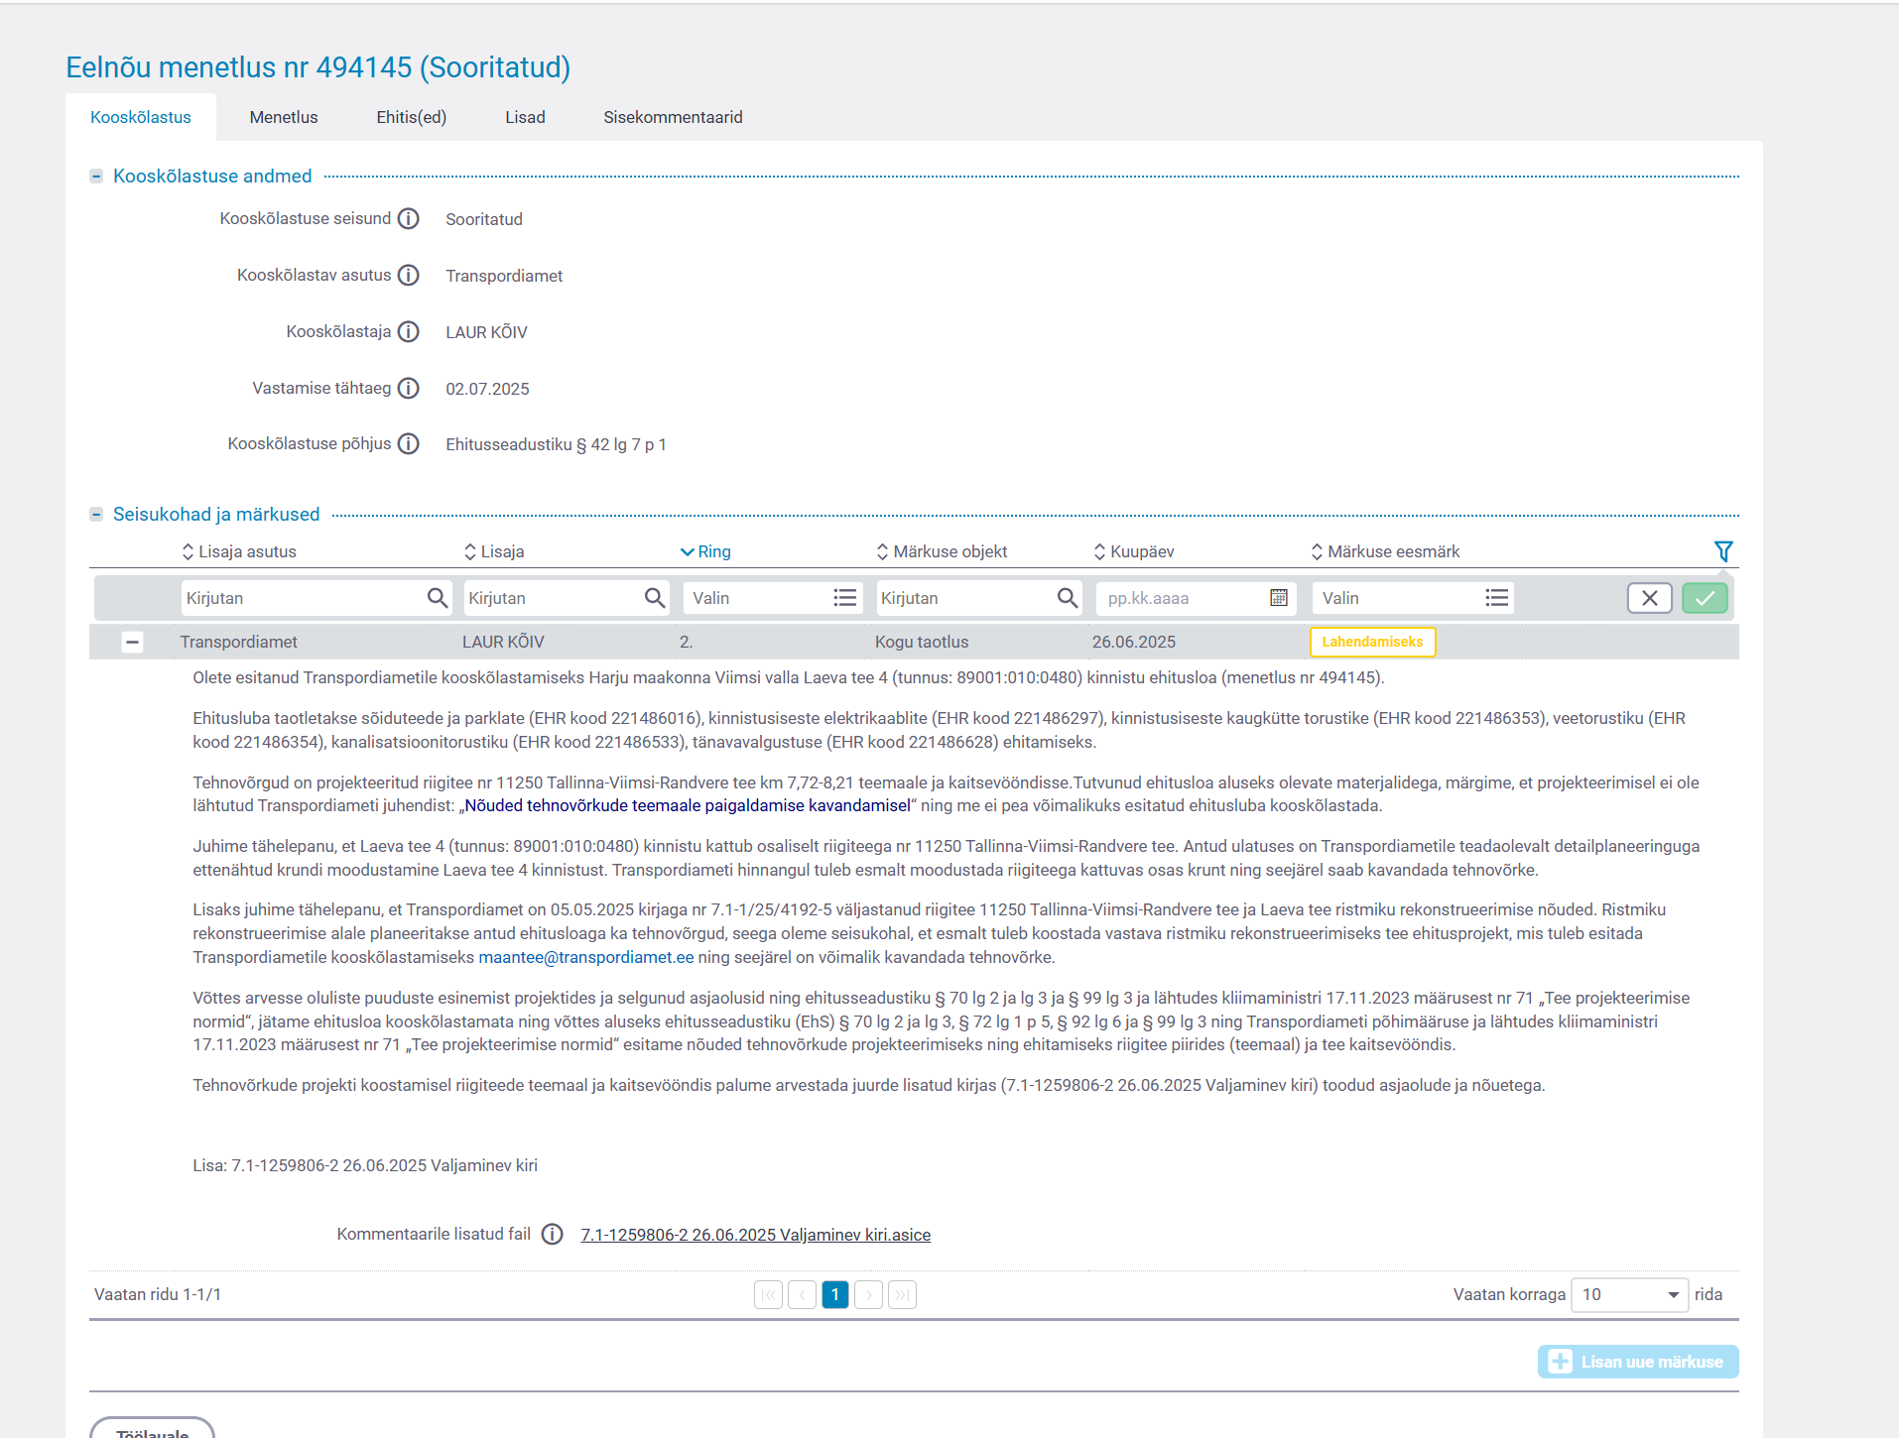1899x1438 pixels.
Task: Click the info icon next to Kooskõlastaja
Action: tap(409, 331)
